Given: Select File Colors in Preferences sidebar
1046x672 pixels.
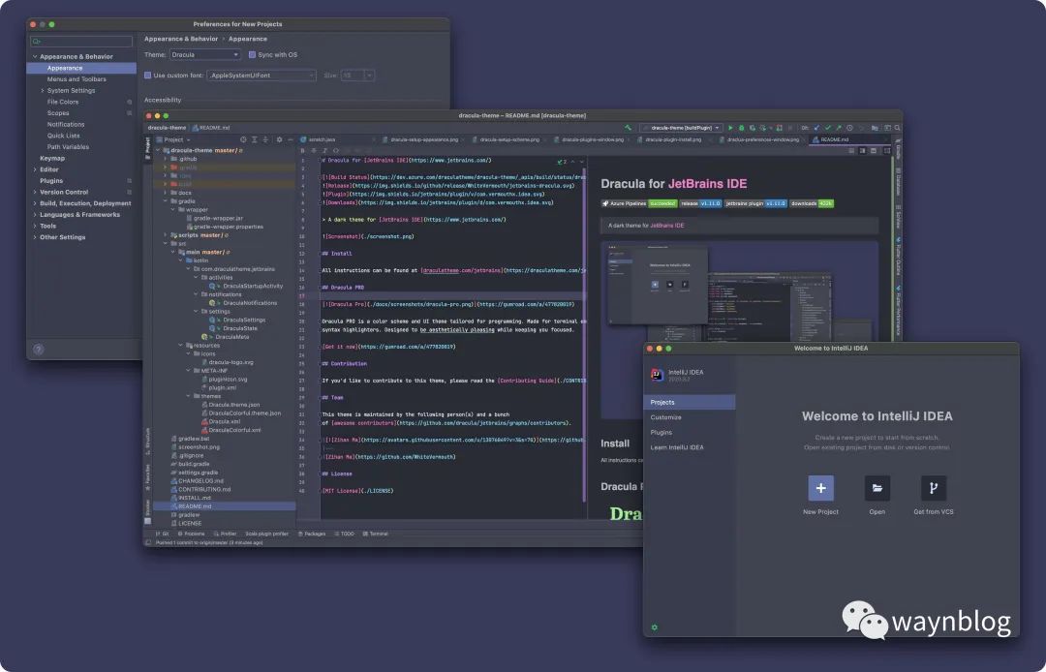Looking at the screenshot, I should coord(63,102).
